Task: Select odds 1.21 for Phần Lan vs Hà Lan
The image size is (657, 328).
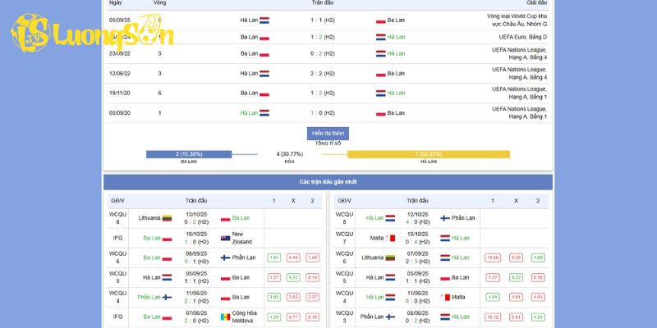Action: pyautogui.click(x=538, y=317)
